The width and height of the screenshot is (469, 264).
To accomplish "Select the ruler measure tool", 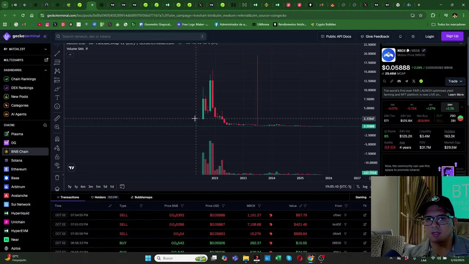I will (x=57, y=118).
